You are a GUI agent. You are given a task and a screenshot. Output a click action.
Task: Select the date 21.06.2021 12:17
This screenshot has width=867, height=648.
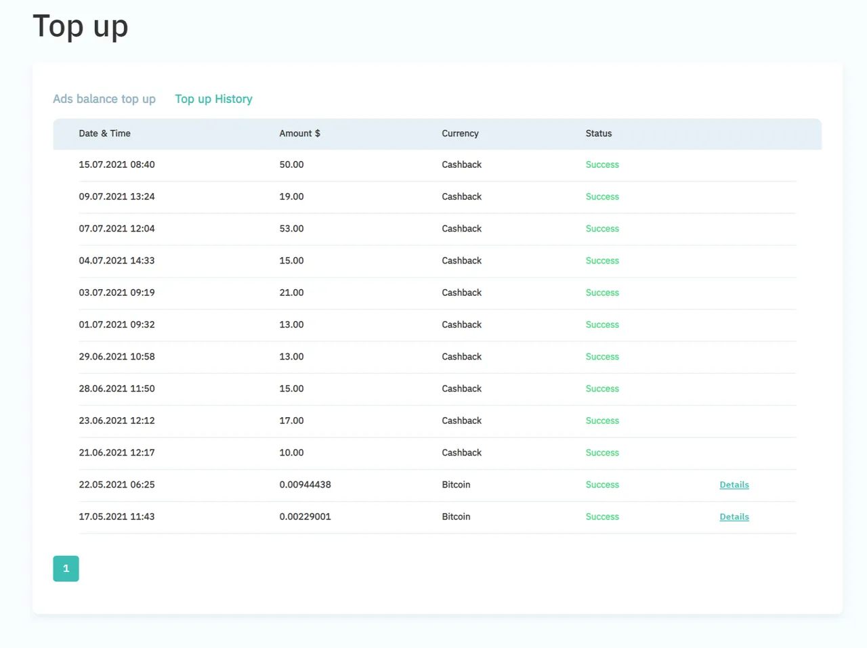point(117,452)
